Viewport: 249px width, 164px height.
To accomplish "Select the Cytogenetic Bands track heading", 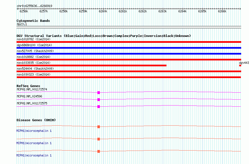I will 33,21.
